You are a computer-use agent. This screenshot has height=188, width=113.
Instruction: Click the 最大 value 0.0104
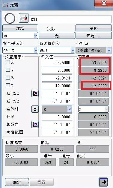[x=93, y=162]
